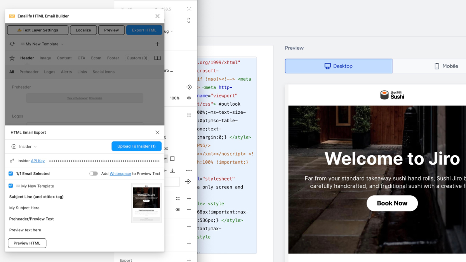Screen dimensions: 466x262
Task: Click the Insider logo icon
Action: tap(14, 147)
